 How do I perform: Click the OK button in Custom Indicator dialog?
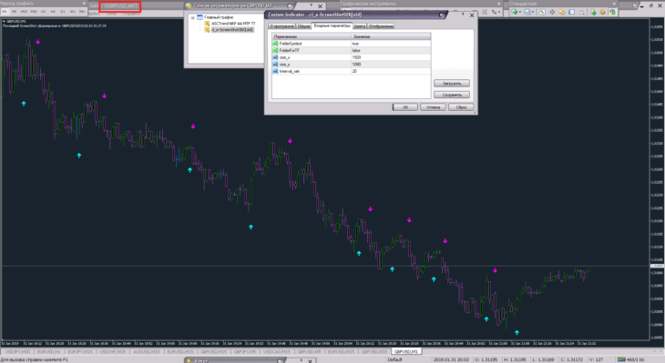pyautogui.click(x=405, y=107)
